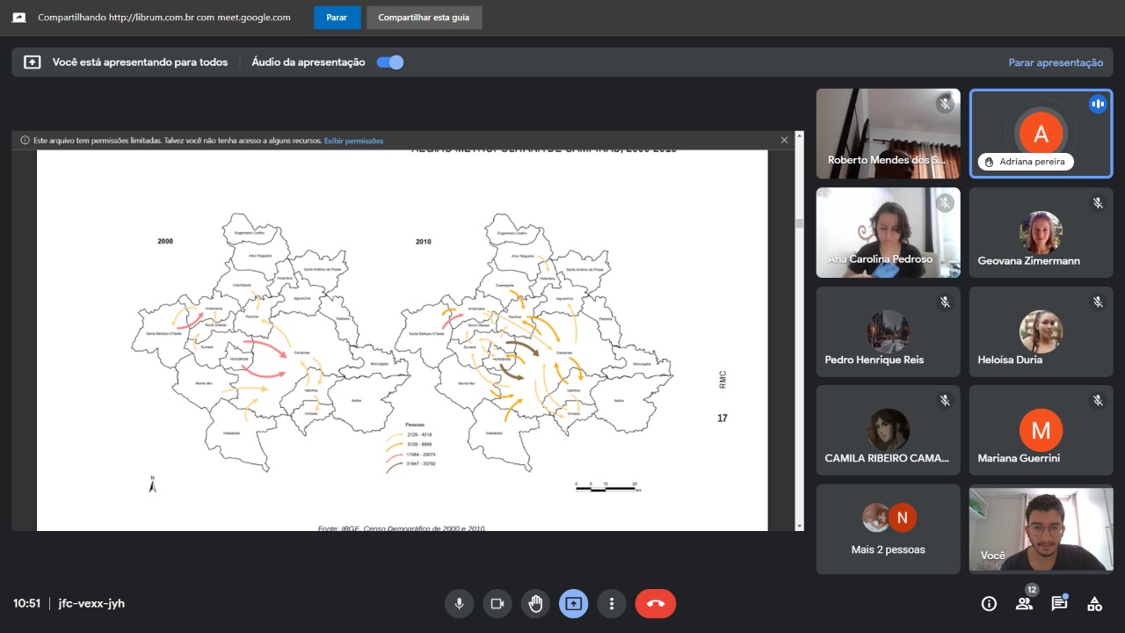
Task: Select Geovana Zimermann participant tile
Action: 1042,232
